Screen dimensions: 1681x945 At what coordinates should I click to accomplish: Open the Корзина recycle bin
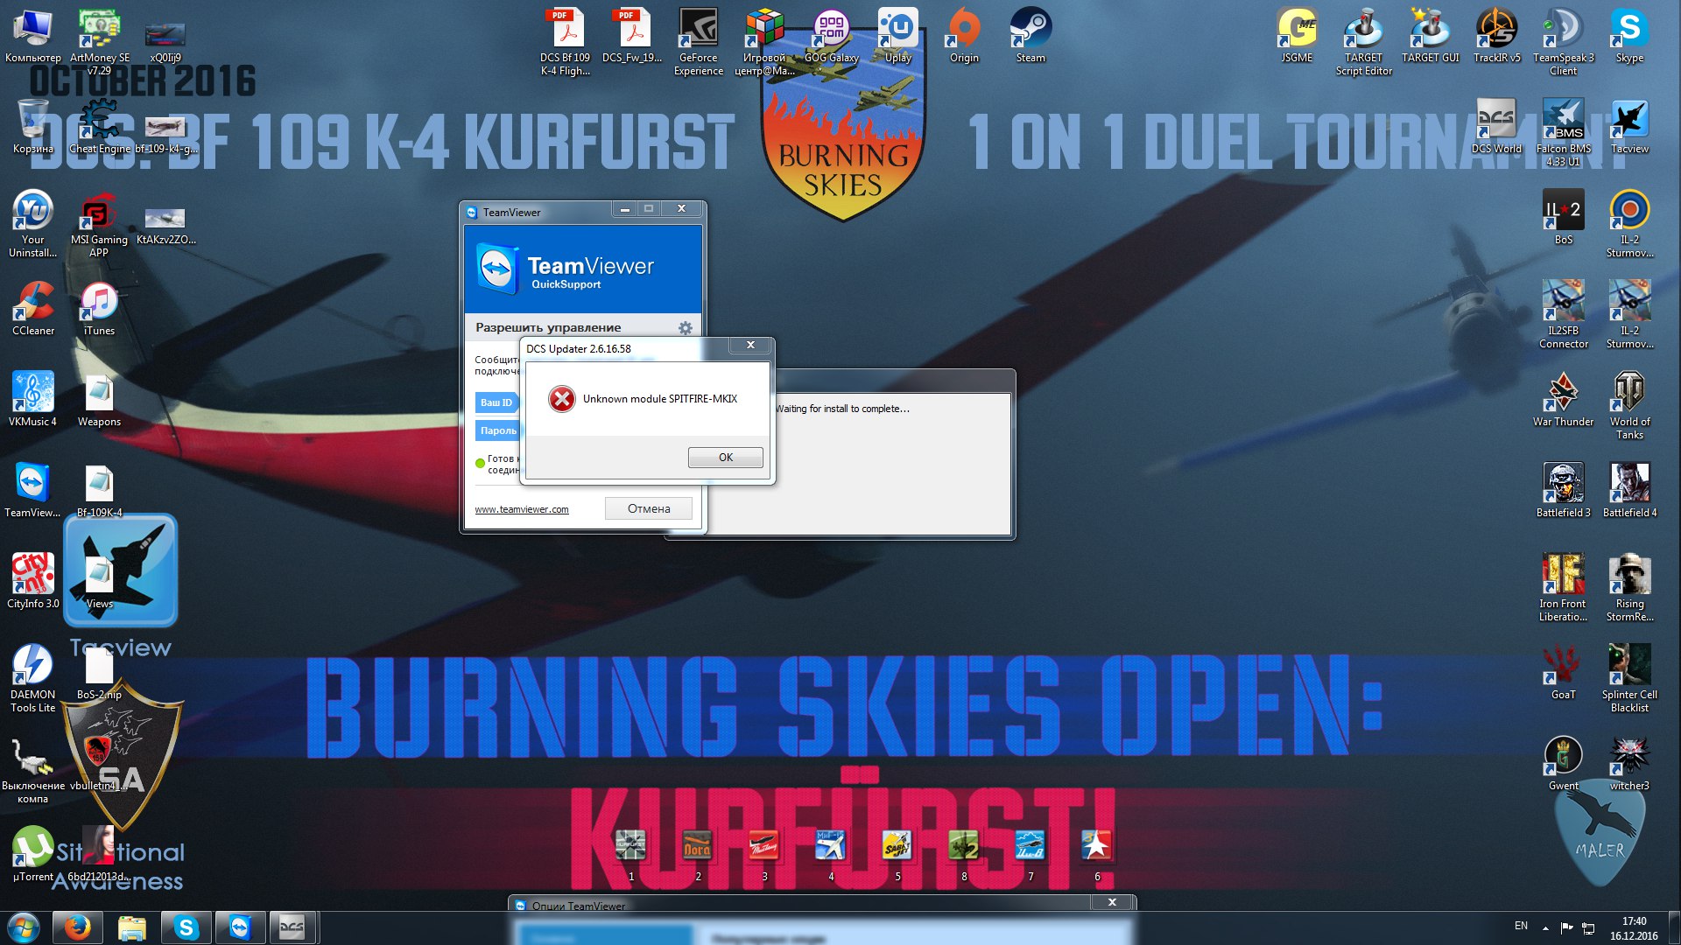point(32,127)
